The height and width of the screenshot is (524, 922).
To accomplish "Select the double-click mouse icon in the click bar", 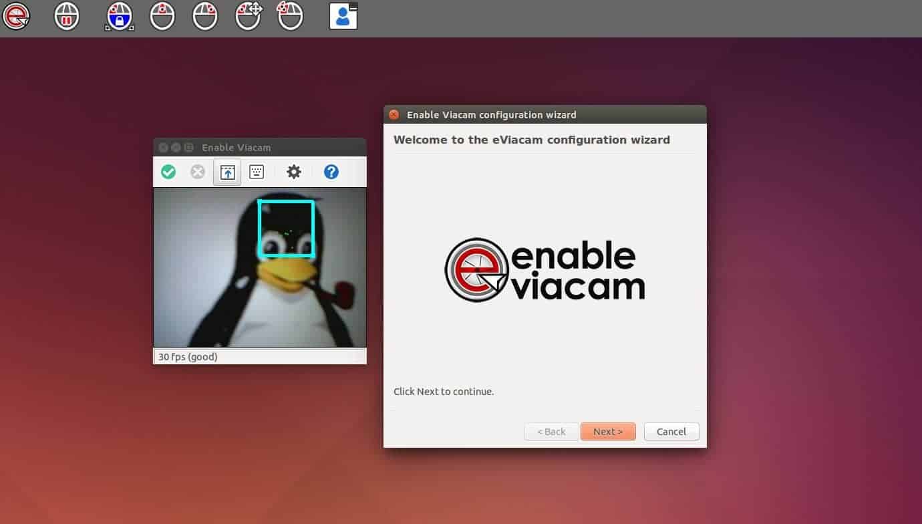I will 290,16.
